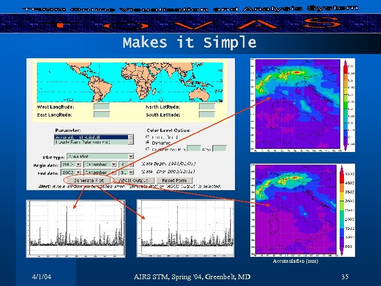Open the Begin date day dropdown
The image size is (381, 286).
pyautogui.click(x=126, y=164)
